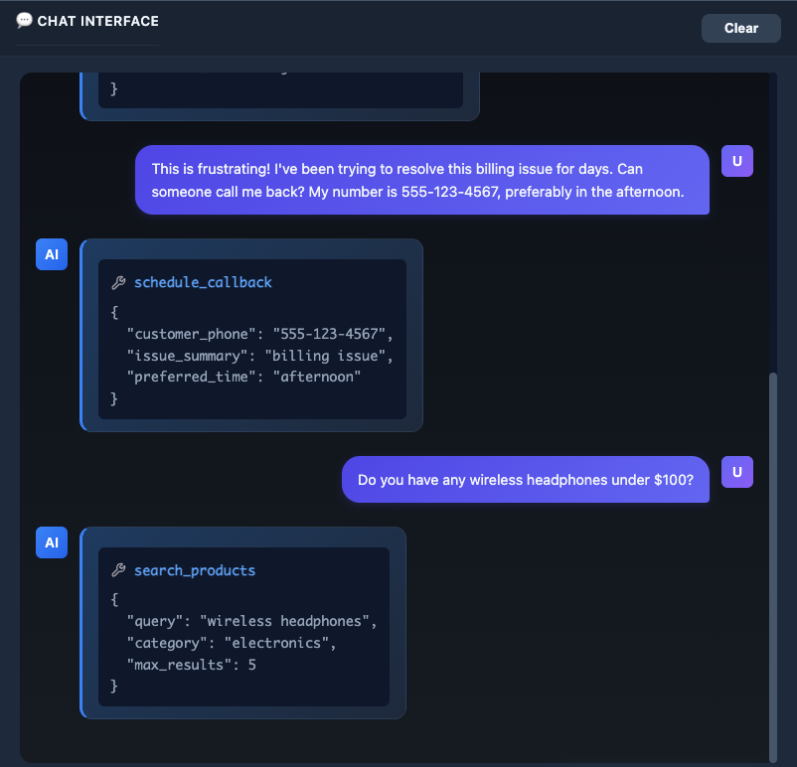Click the customer_phone line in JSON
The image size is (797, 767).
click(x=260, y=333)
